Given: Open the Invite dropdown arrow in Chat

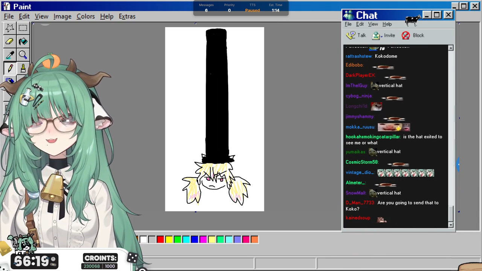Looking at the screenshot, I should 381,37.
